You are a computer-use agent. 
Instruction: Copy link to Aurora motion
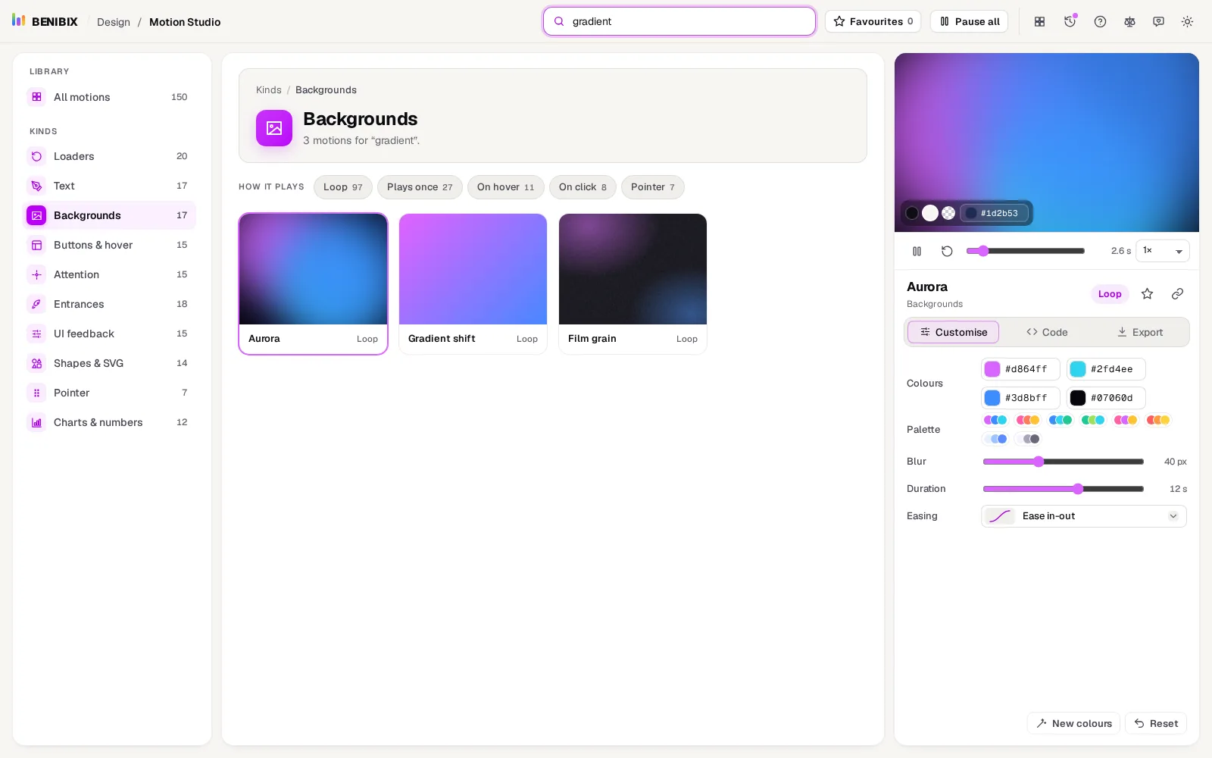(1177, 294)
